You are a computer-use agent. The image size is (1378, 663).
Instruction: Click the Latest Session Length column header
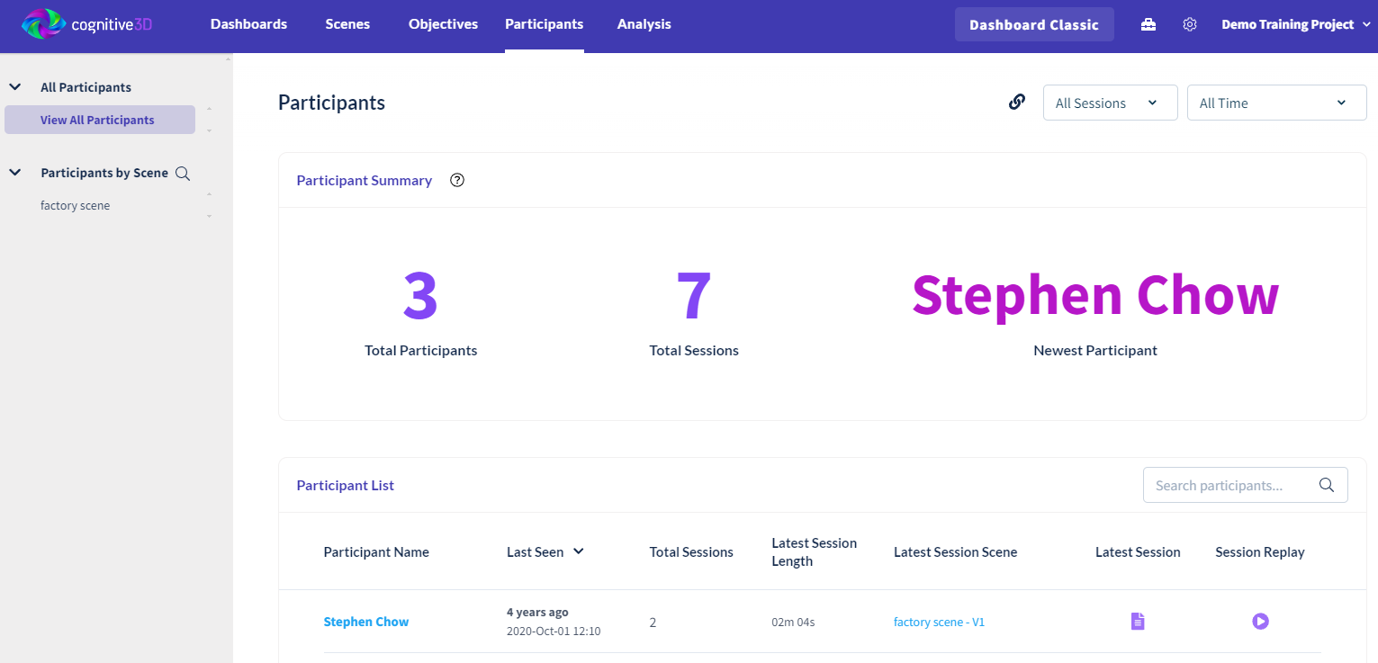pos(814,552)
